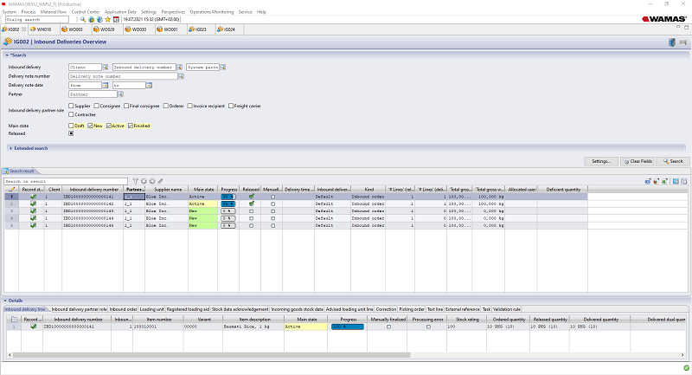Click the pencil edit icon next to Search in result

[x=160, y=181]
